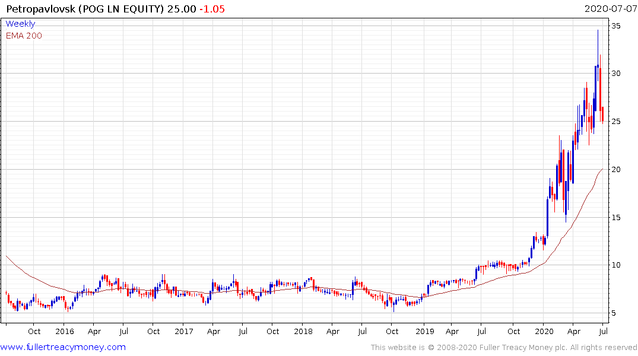
Task: Click the 2019 year label on time axis
Action: click(425, 332)
